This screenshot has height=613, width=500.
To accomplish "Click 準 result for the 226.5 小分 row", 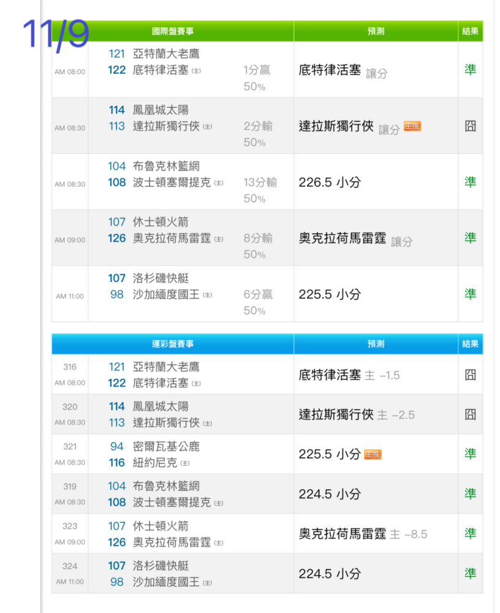I will click(471, 182).
